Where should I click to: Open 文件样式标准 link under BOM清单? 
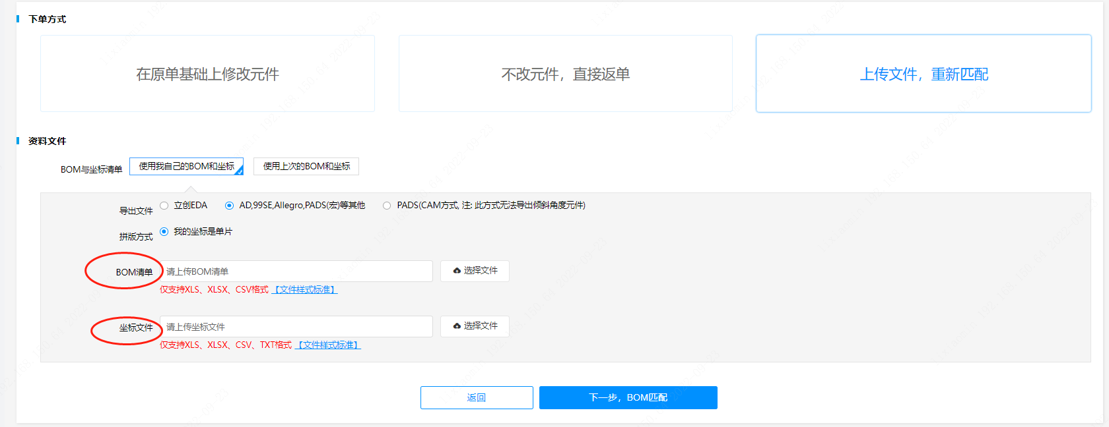305,290
